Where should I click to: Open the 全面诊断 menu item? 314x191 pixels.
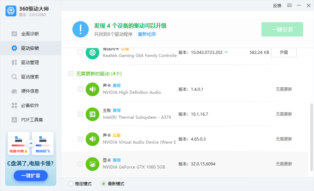31,34
